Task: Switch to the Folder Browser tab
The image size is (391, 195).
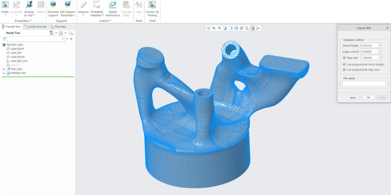Action: (x=36, y=26)
